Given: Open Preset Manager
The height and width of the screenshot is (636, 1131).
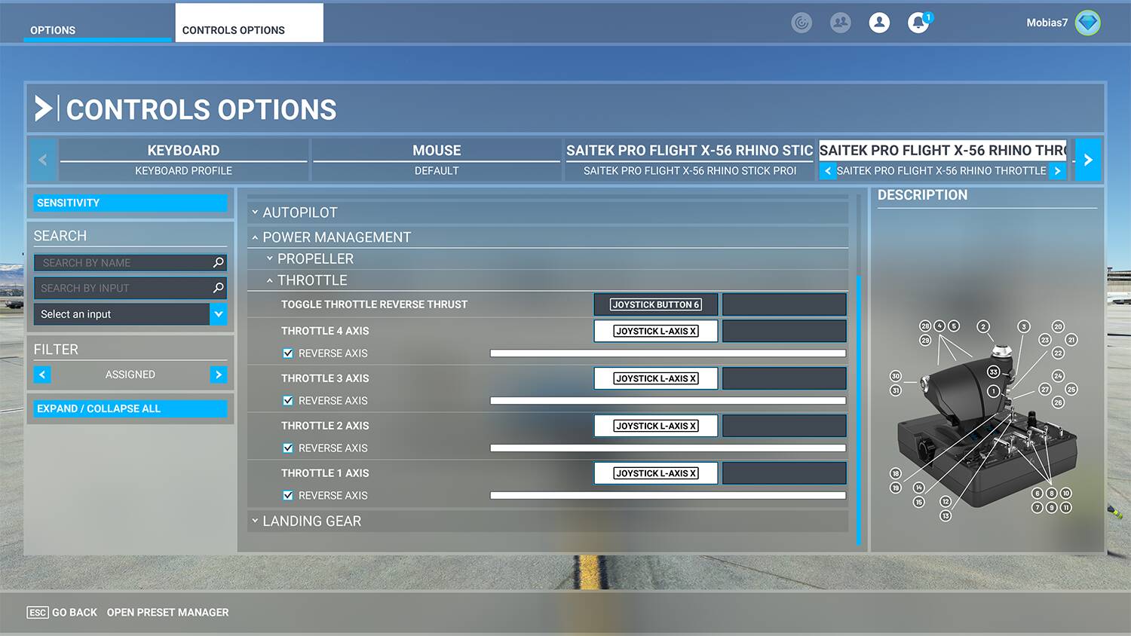Looking at the screenshot, I should point(167,613).
